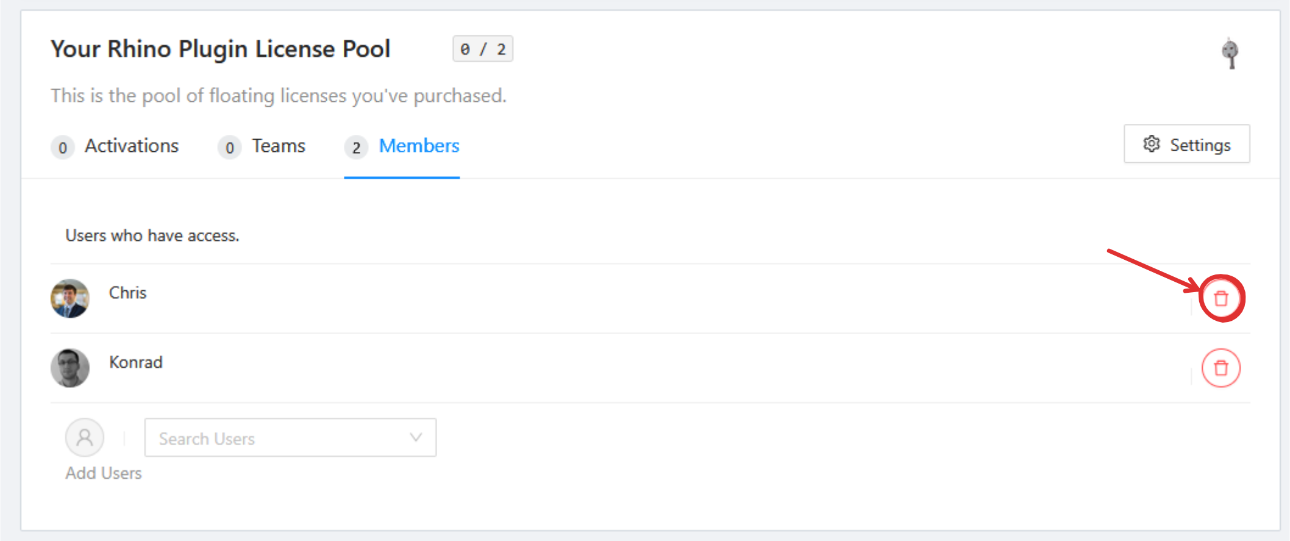Click the 0 / 2 license count badge

pos(483,49)
